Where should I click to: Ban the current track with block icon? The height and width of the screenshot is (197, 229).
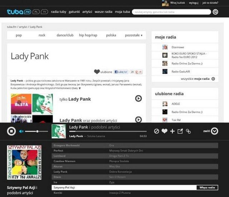pos(156,131)
